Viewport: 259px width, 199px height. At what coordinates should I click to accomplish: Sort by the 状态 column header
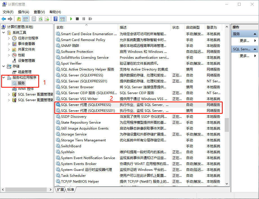click(x=177, y=28)
